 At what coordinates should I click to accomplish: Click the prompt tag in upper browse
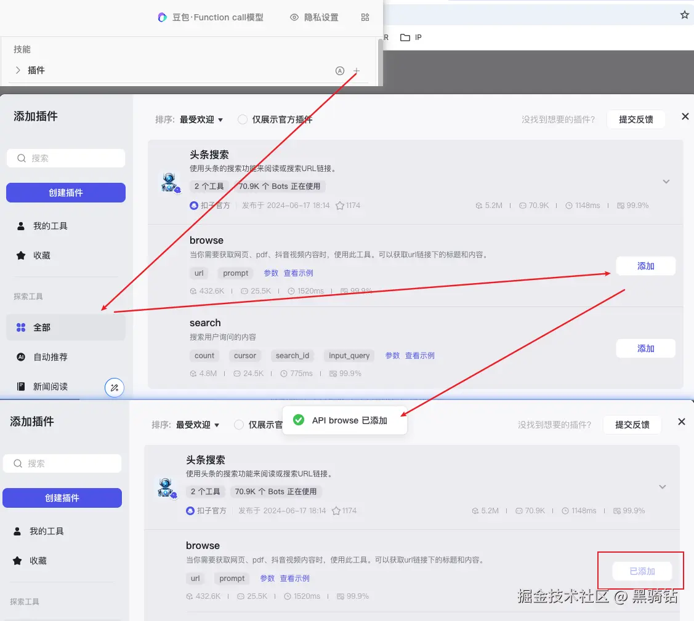point(235,273)
